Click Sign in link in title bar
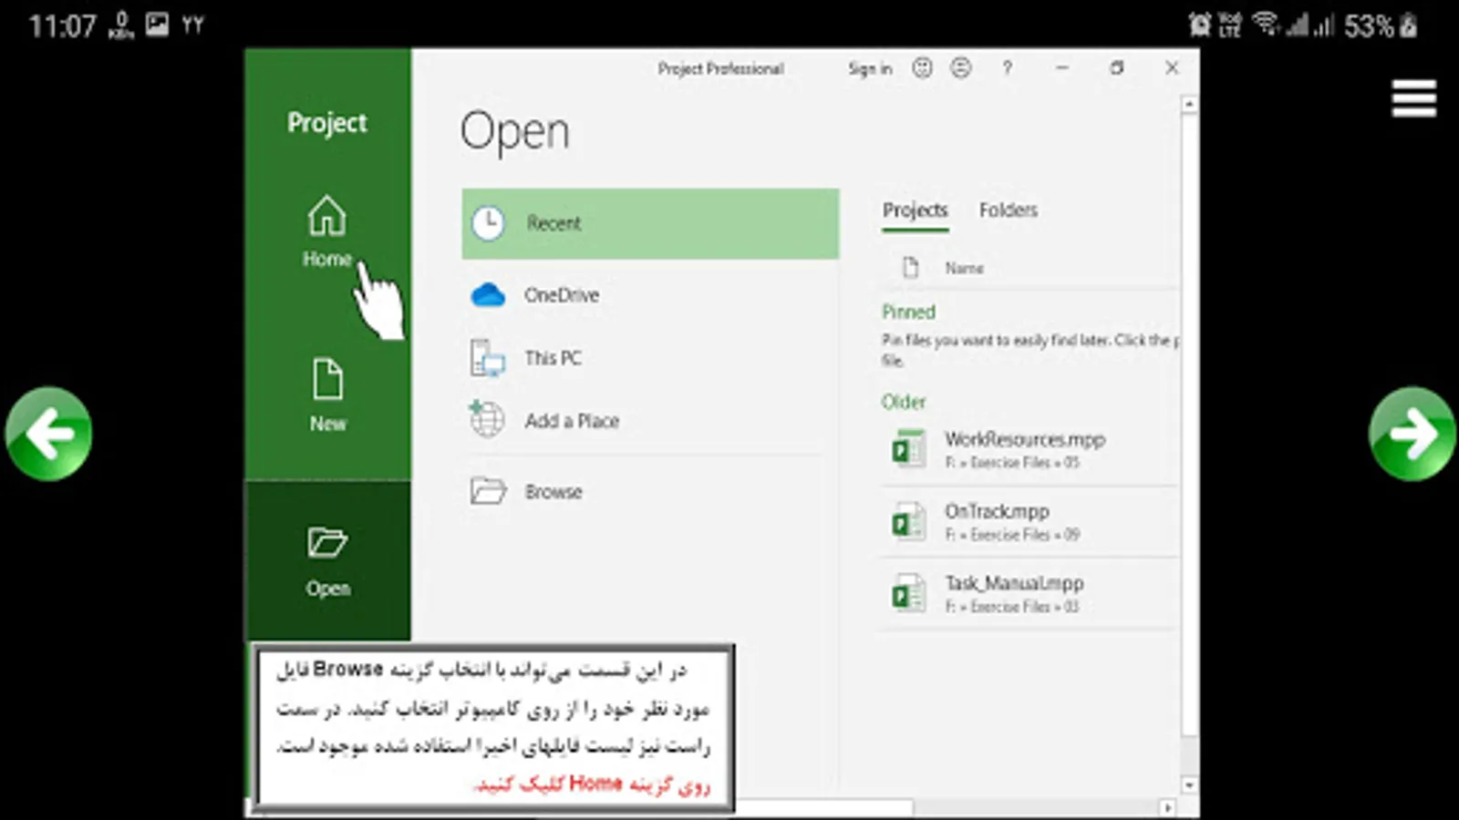 click(x=870, y=68)
